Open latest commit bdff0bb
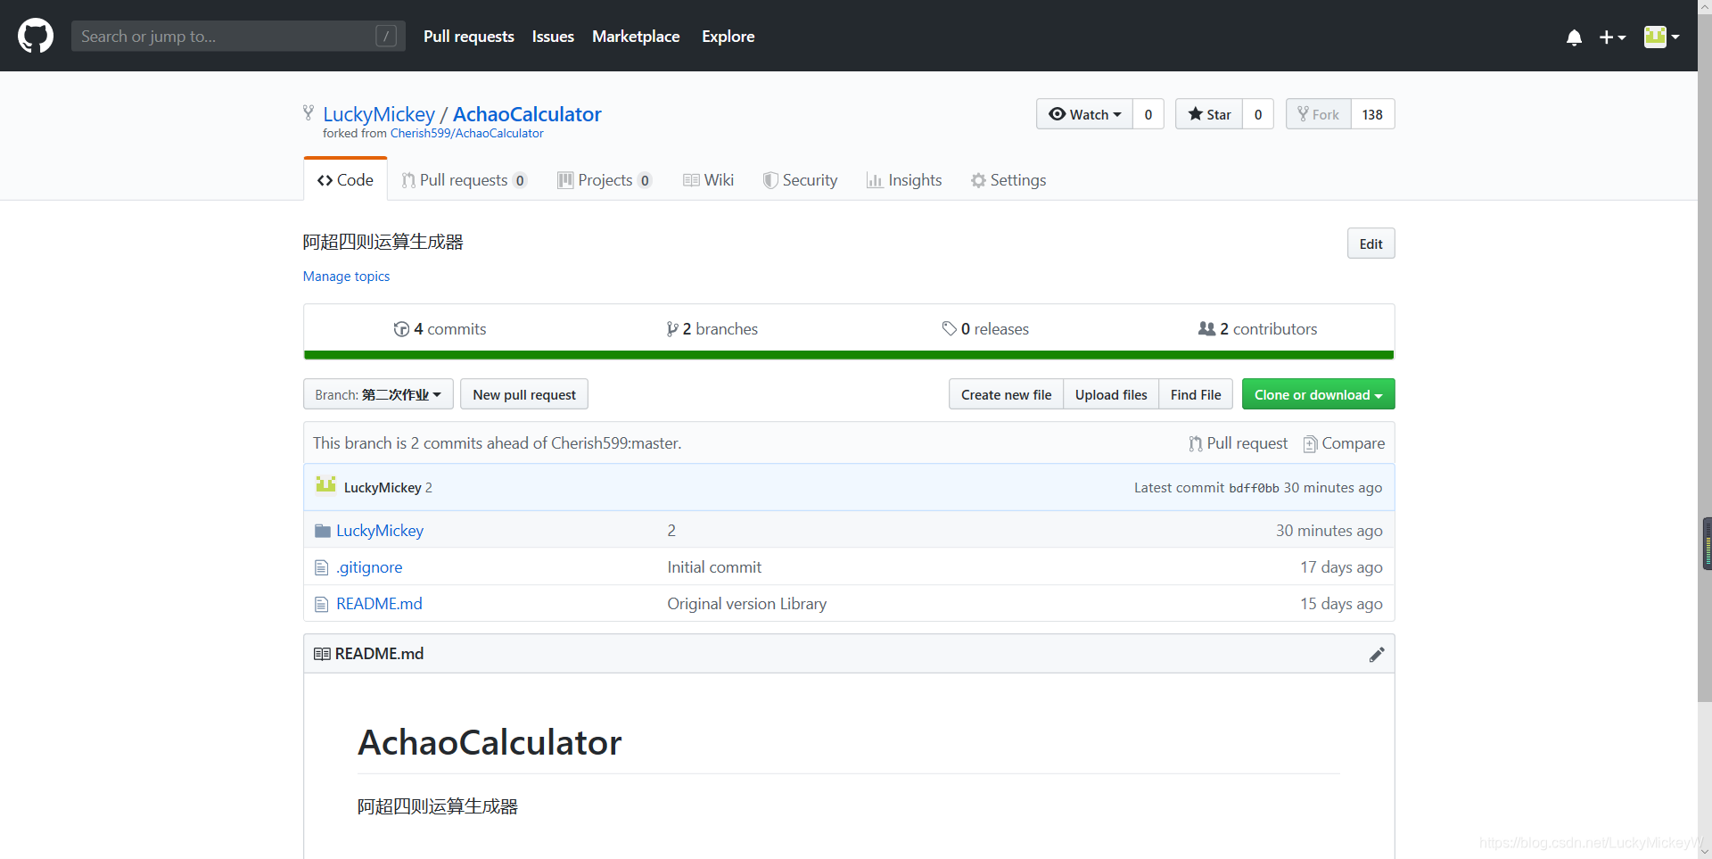Image resolution: width=1712 pixels, height=859 pixels. coord(1254,488)
